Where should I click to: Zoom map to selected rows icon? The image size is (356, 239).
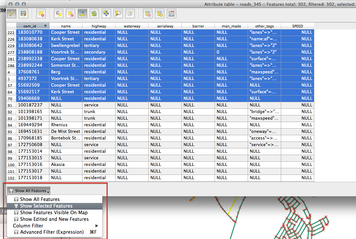coord(118,14)
